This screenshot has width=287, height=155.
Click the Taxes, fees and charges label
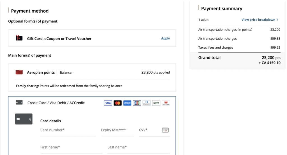[216, 48]
